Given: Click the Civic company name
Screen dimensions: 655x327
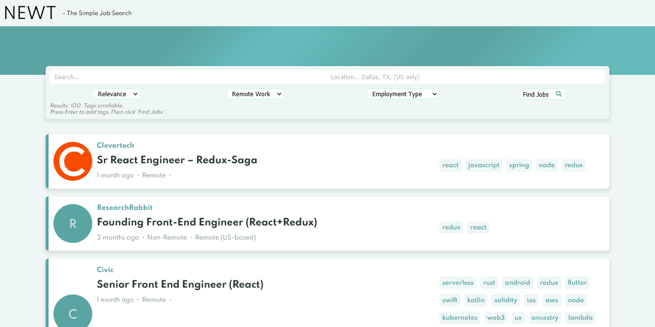Looking at the screenshot, I should (105, 270).
